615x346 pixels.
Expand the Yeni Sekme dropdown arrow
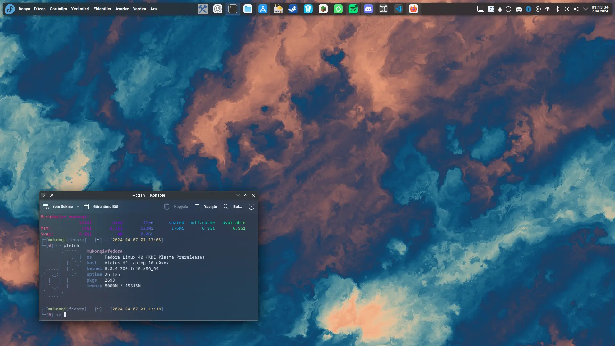(x=78, y=207)
